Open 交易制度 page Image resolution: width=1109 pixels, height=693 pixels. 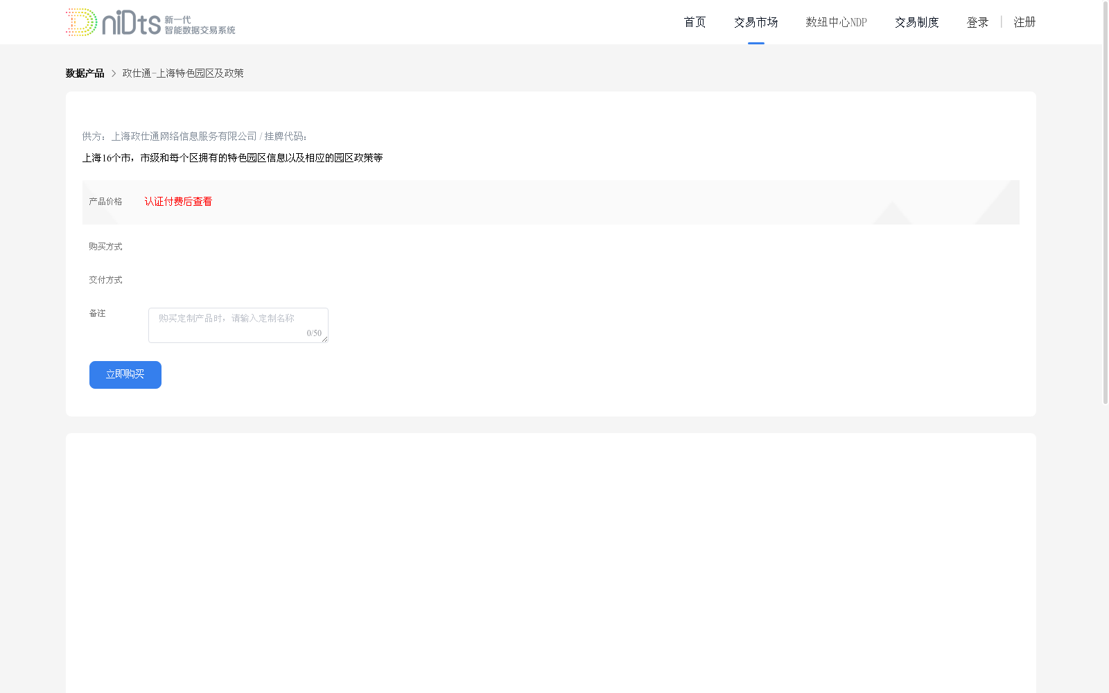(x=916, y=22)
